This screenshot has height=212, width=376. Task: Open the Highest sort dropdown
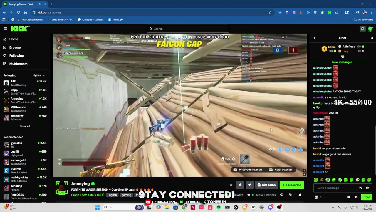[x=39, y=75]
